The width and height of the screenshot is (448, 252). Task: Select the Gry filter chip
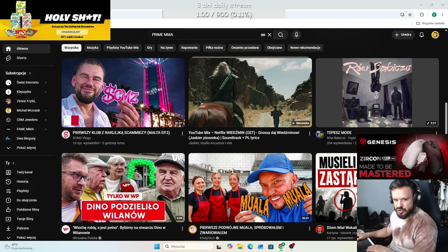point(150,48)
